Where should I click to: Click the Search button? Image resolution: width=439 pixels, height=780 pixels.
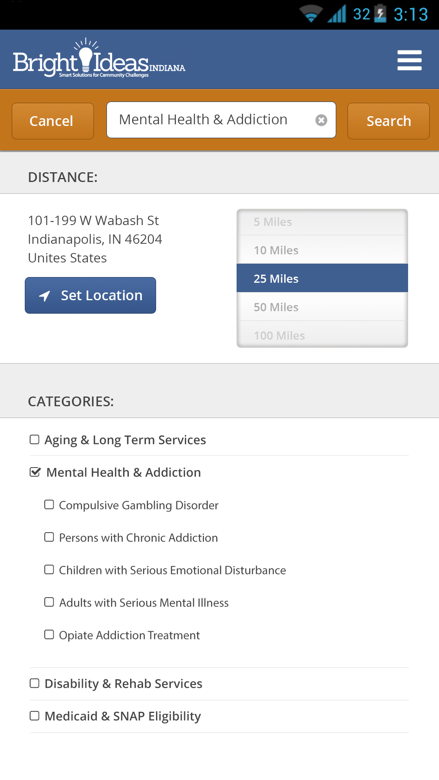click(389, 121)
